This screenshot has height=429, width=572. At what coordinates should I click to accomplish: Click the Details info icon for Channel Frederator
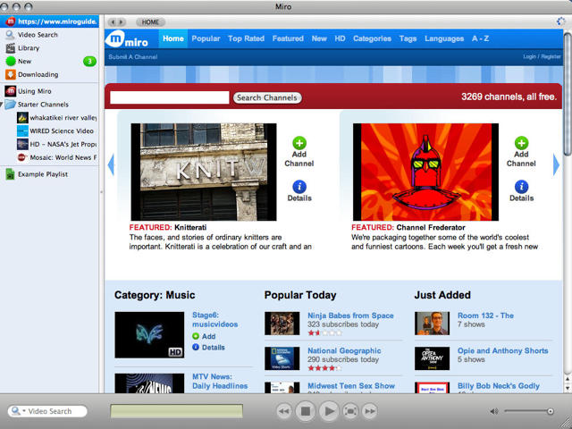(x=521, y=186)
